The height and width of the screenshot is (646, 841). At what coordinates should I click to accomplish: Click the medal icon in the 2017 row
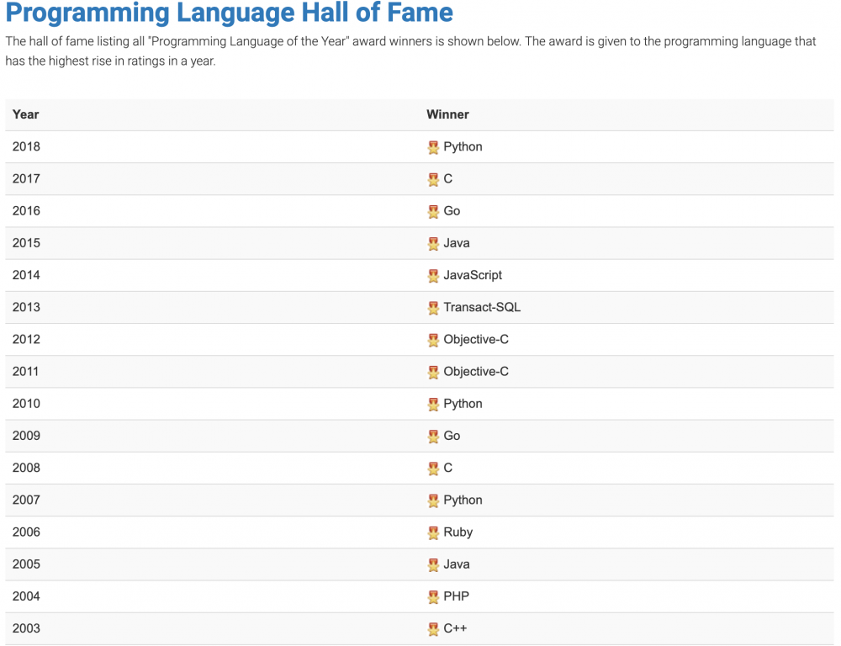click(x=433, y=180)
